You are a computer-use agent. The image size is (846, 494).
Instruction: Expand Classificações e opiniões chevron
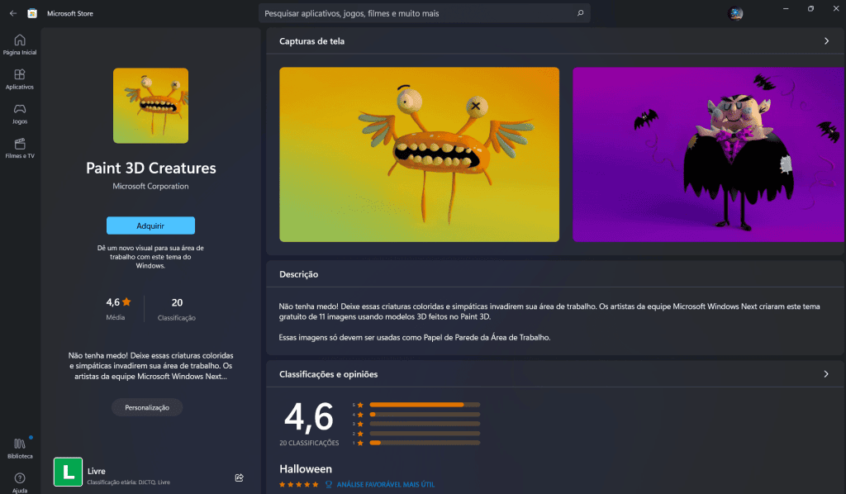pyautogui.click(x=826, y=373)
